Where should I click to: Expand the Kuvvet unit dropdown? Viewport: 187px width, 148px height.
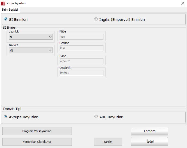(x=31, y=50)
